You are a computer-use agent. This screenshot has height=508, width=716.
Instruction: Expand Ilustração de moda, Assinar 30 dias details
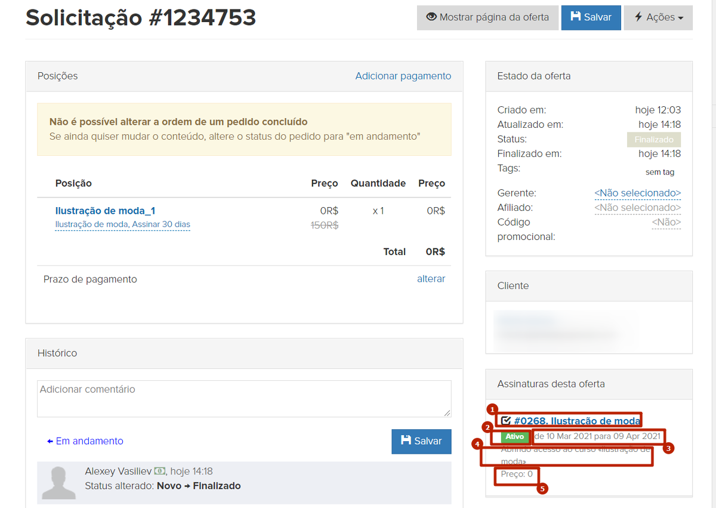coord(122,224)
